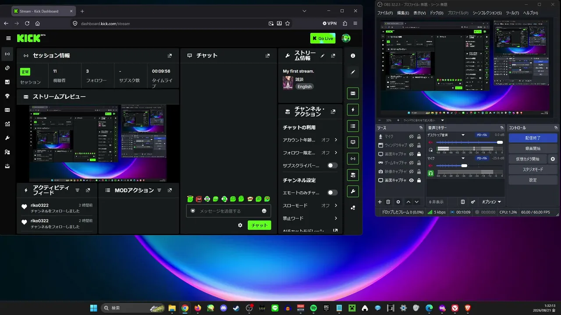The width and height of the screenshot is (561, 315).
Task: Open the profile avatar menu in Kick
Action: [x=346, y=38]
